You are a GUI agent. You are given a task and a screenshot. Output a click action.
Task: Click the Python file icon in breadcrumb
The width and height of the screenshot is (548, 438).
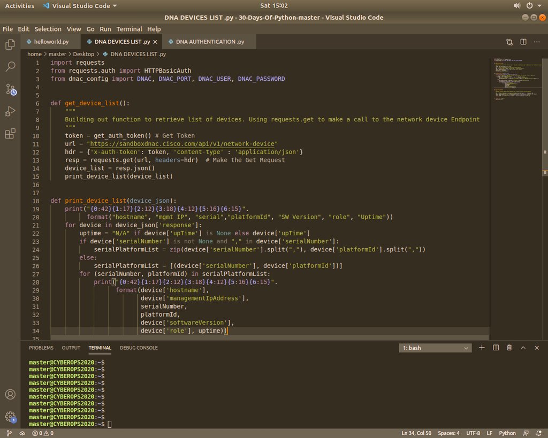click(105, 54)
